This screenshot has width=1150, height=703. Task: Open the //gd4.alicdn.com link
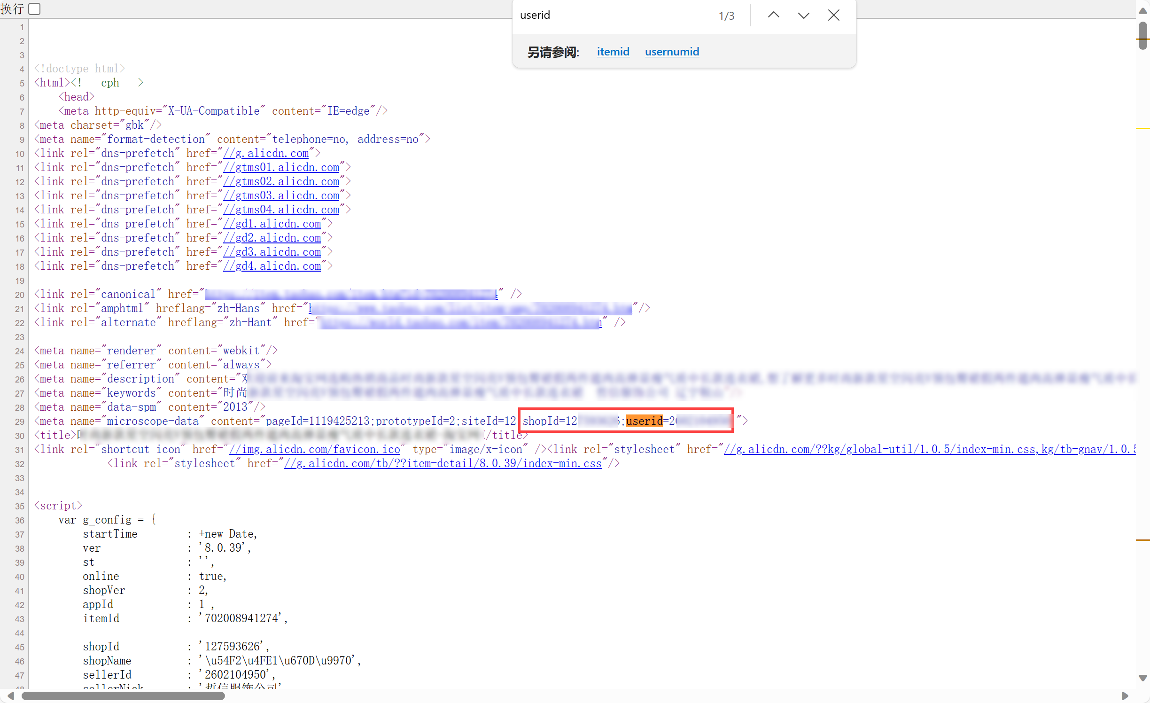click(x=272, y=266)
